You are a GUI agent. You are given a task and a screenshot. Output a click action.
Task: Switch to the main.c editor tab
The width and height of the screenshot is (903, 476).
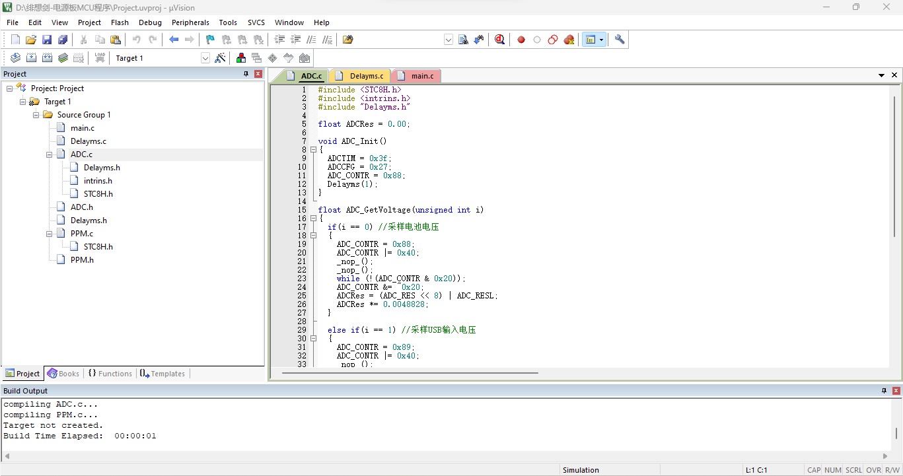point(416,76)
